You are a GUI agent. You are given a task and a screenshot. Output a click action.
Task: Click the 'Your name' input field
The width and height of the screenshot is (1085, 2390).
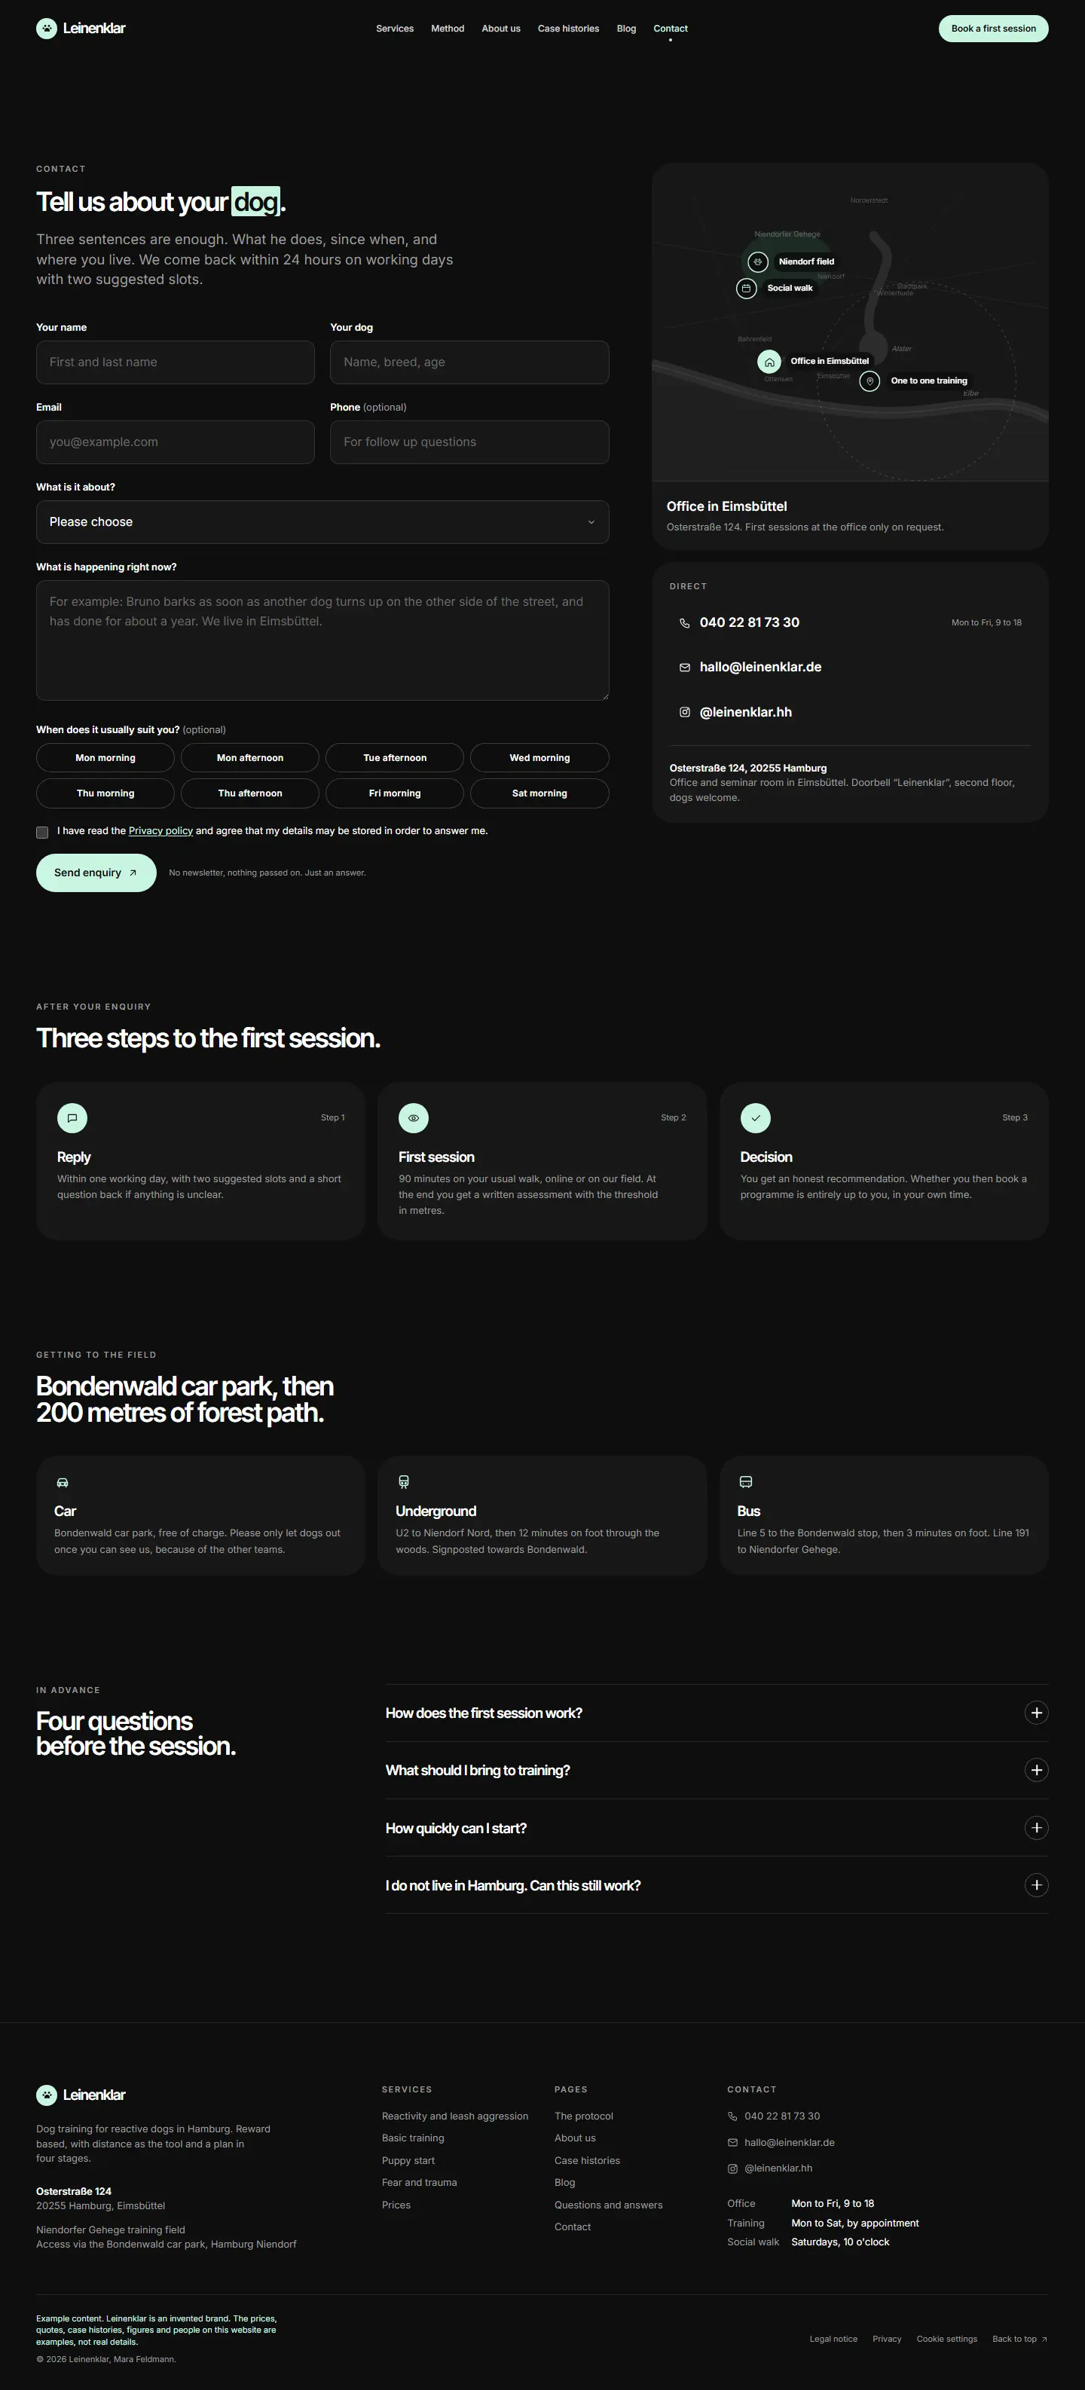pyautogui.click(x=176, y=362)
